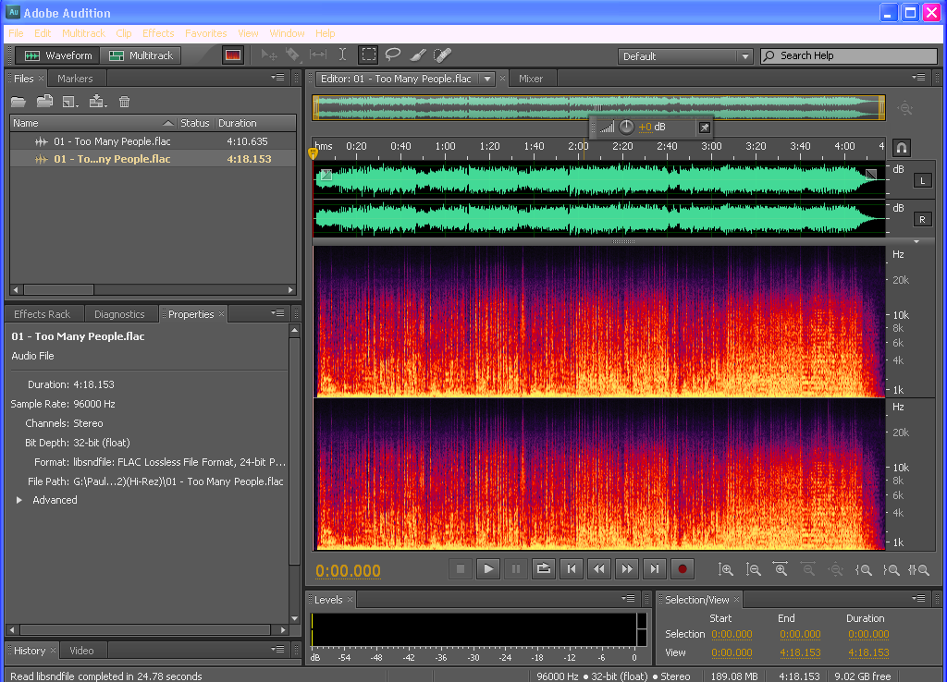The image size is (947, 682).
Task: Switch to Multitrack editor mode
Action: 141,55
